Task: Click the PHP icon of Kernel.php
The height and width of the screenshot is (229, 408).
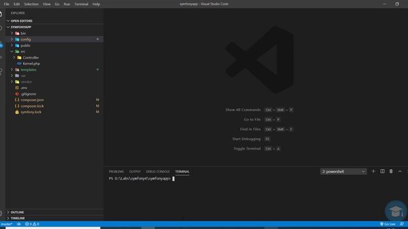Action: (19, 64)
